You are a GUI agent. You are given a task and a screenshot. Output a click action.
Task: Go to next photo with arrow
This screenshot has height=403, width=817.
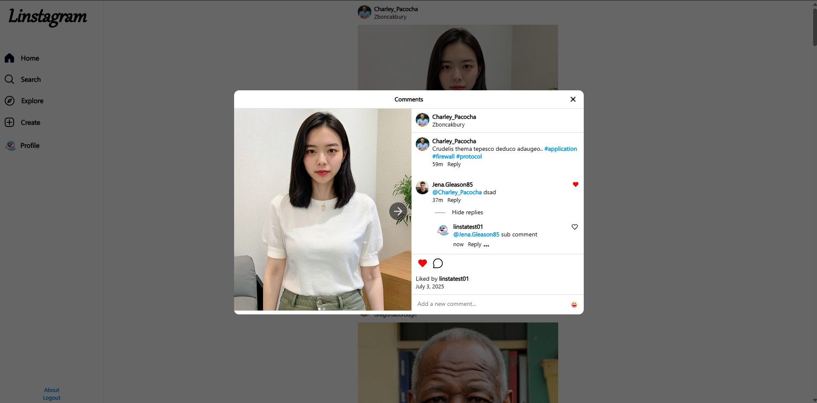coord(398,211)
